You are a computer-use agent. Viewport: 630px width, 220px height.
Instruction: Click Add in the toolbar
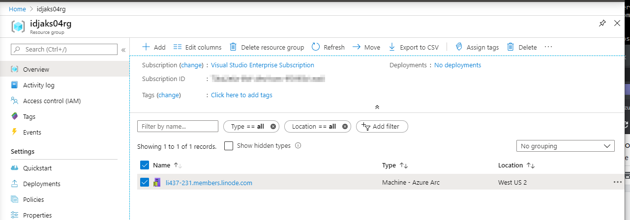click(x=153, y=47)
